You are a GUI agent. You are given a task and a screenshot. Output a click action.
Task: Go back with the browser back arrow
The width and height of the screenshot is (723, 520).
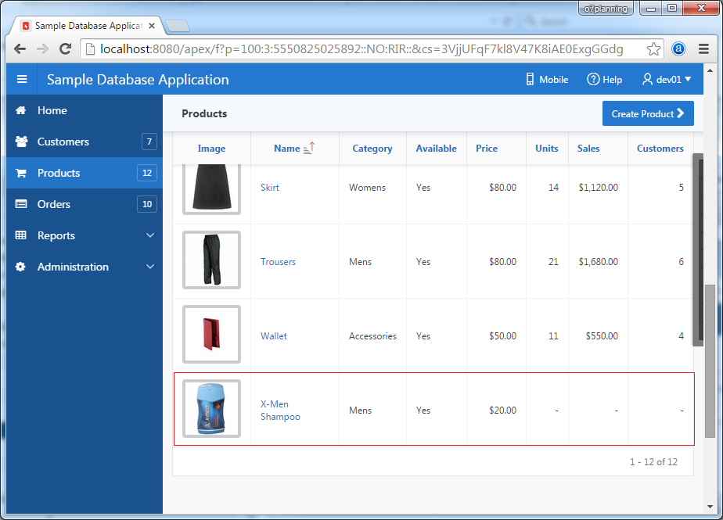pyautogui.click(x=20, y=48)
